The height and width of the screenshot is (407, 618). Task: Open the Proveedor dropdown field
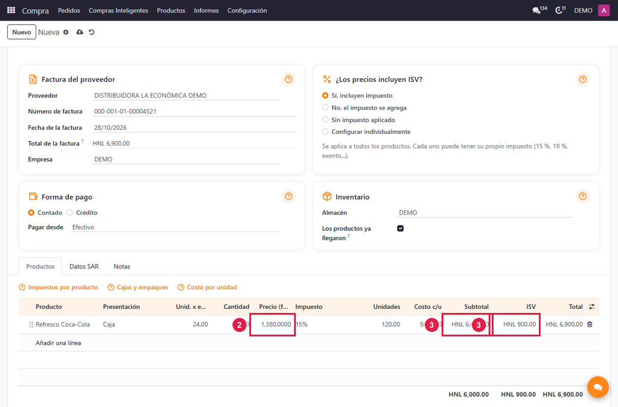pyautogui.click(x=186, y=96)
